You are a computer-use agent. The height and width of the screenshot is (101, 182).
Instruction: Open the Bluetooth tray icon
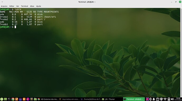tap(151, 99)
